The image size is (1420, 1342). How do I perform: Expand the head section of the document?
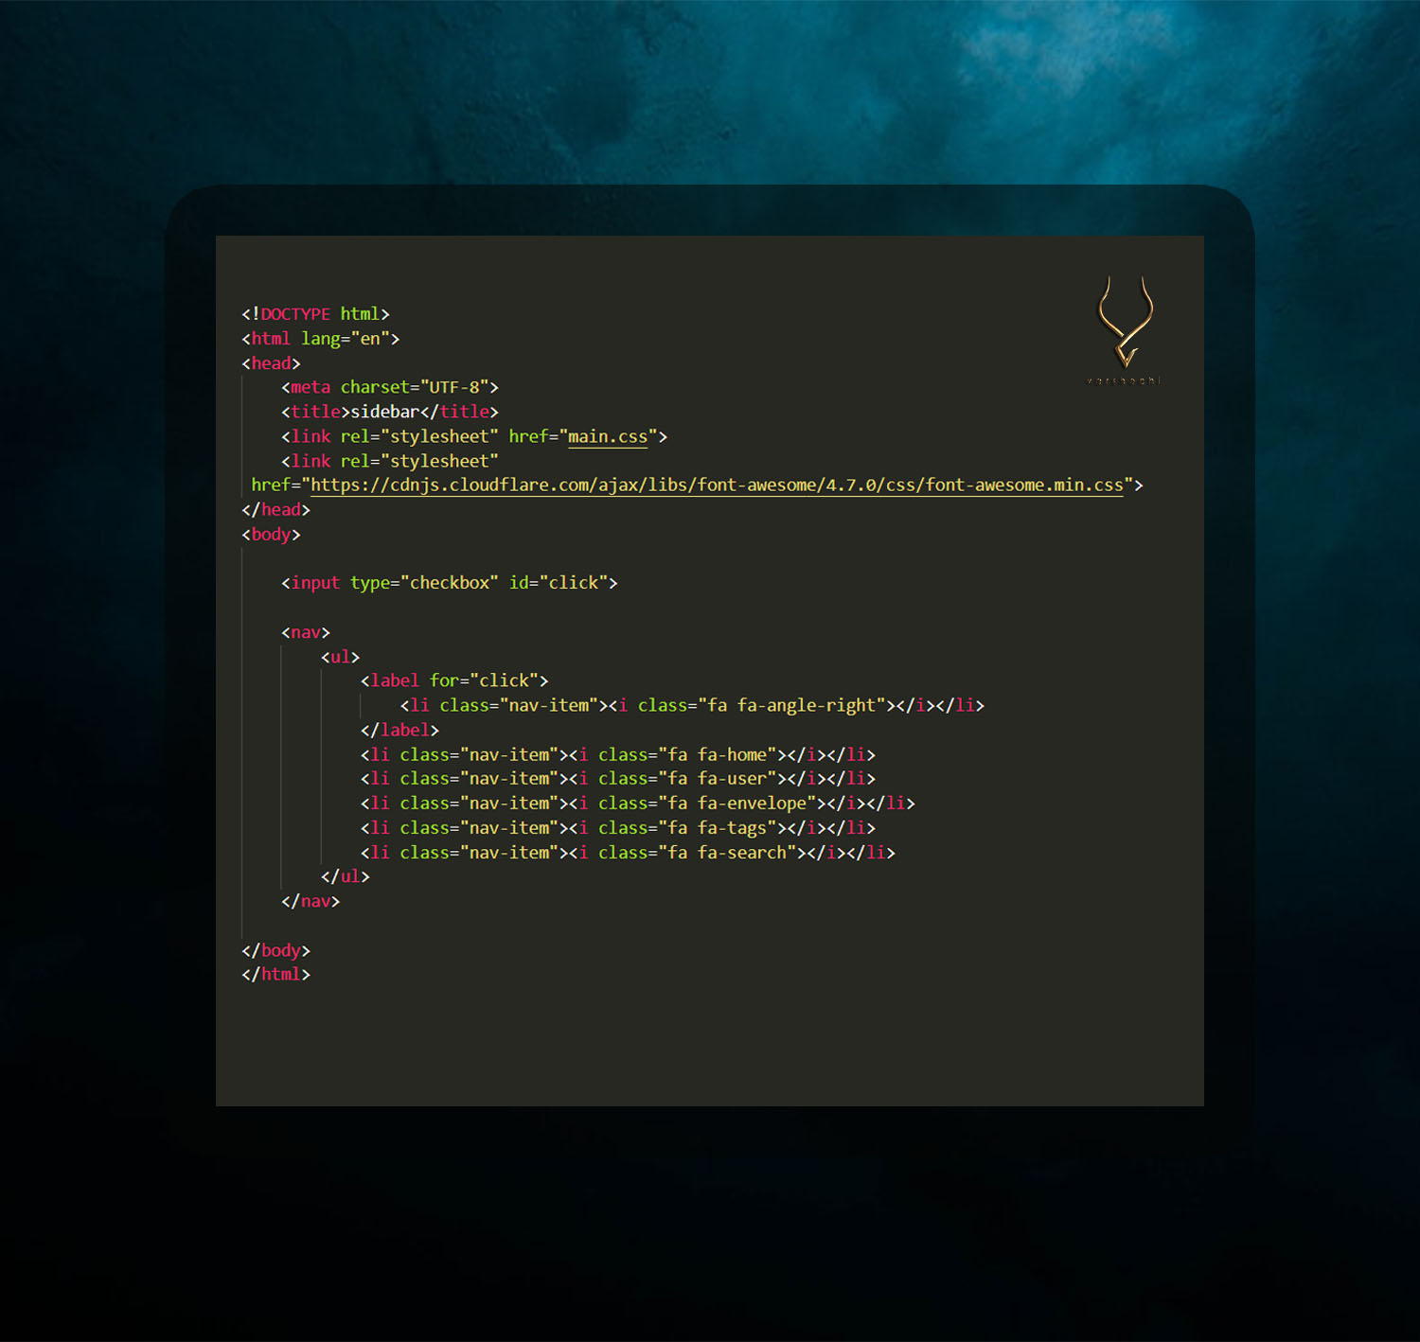click(x=271, y=362)
